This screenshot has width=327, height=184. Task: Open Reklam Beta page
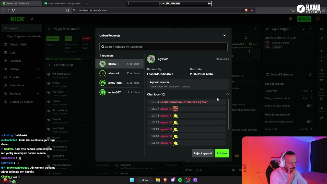click(22, 44)
